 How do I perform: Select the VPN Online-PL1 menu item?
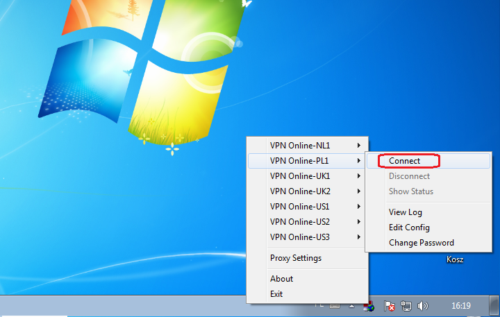(x=308, y=161)
